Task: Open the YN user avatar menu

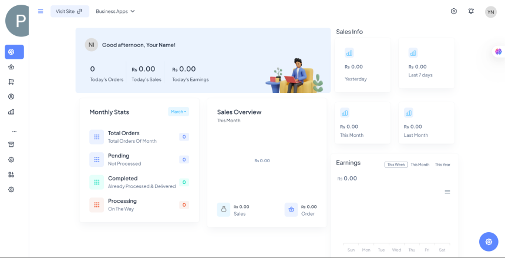Action: [x=491, y=12]
